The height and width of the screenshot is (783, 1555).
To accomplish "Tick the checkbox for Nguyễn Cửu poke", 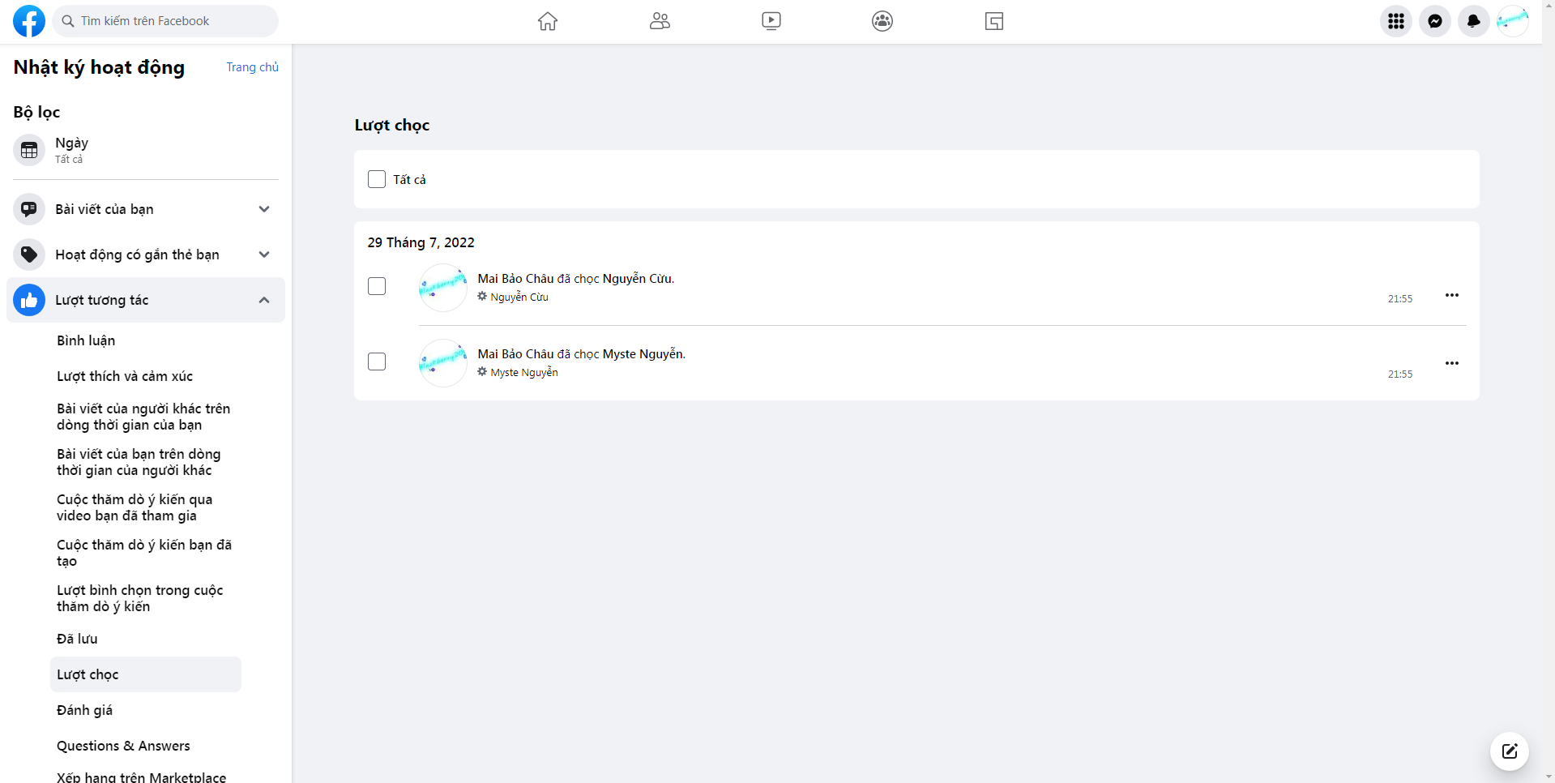I will click(377, 286).
